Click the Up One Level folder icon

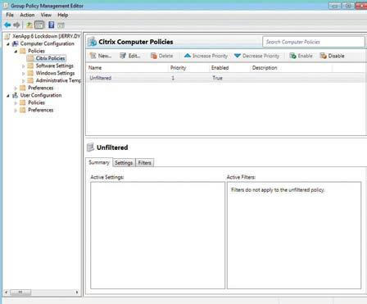(29, 25)
